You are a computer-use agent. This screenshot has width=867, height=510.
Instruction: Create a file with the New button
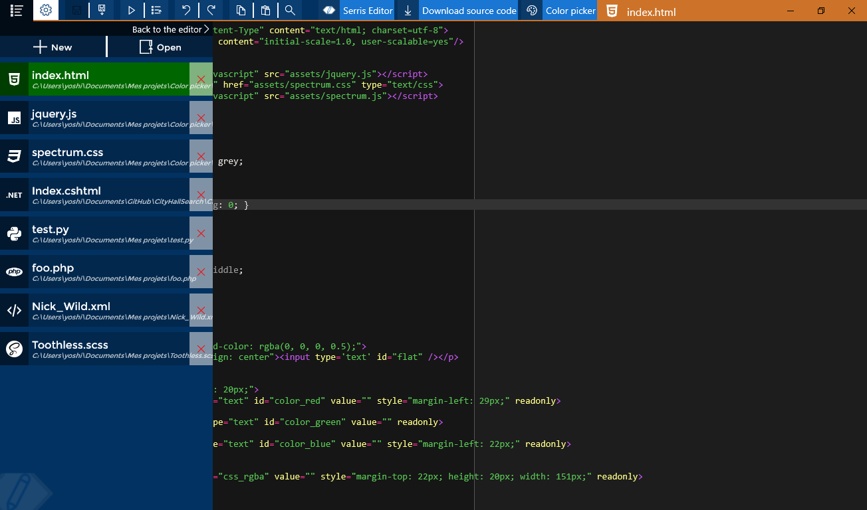(53, 46)
